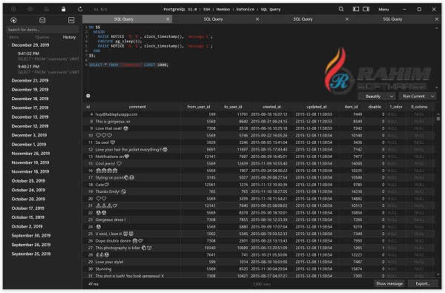Select the first SQL Query tab

point(124,19)
